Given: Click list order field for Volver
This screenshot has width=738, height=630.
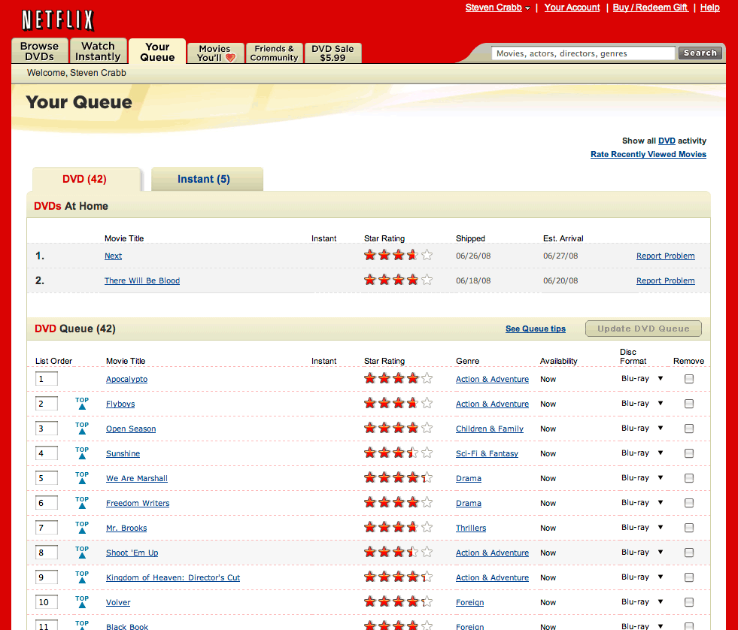Looking at the screenshot, I should coord(47,601).
